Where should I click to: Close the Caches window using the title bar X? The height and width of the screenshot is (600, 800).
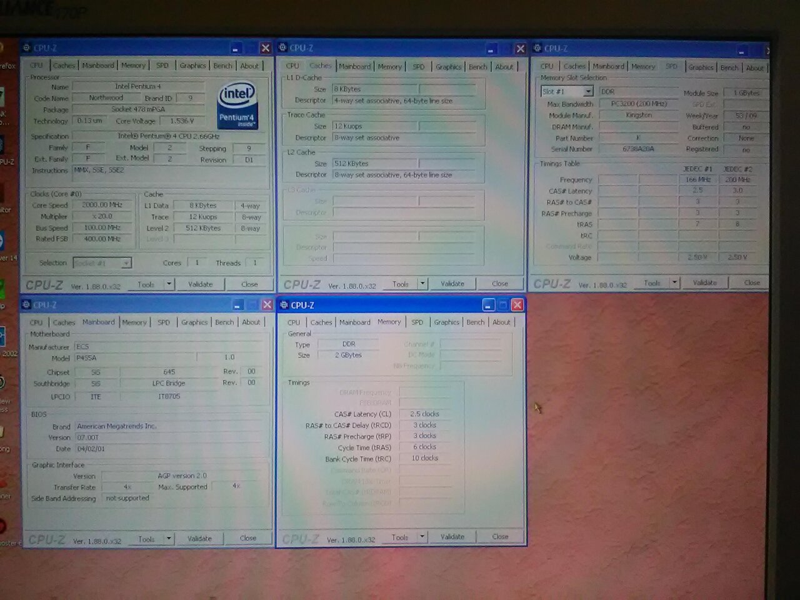tap(520, 48)
